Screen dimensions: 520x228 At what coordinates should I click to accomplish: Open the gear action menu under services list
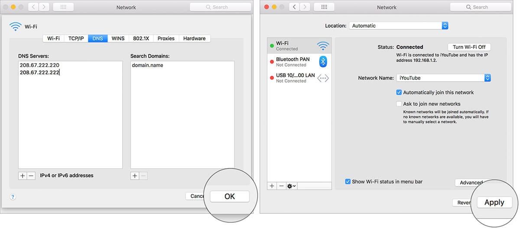pyautogui.click(x=291, y=186)
